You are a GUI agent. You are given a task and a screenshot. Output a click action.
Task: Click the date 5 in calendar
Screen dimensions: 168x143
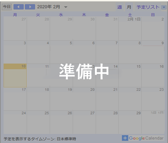click(71, 43)
